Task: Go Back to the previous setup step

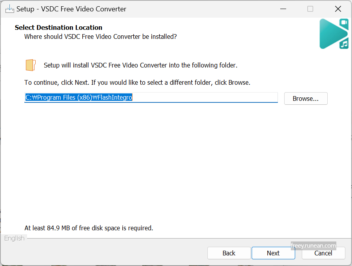Action: click(229, 253)
